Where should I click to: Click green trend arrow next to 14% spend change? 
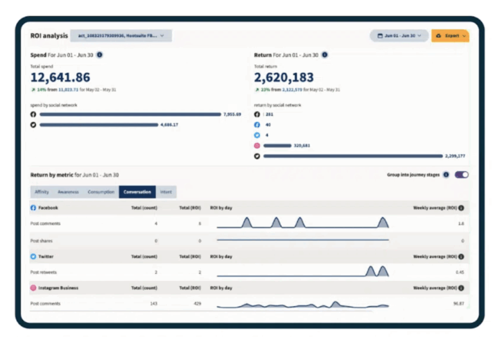pyautogui.click(x=33, y=90)
